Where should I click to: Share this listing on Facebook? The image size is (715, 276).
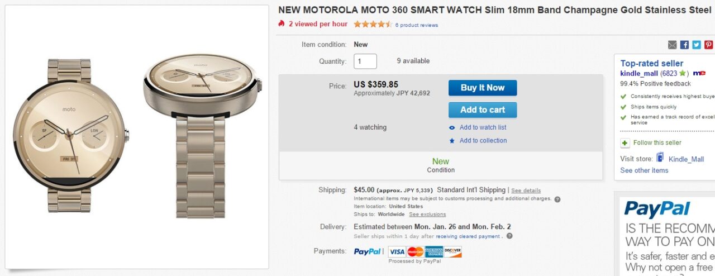(x=684, y=45)
